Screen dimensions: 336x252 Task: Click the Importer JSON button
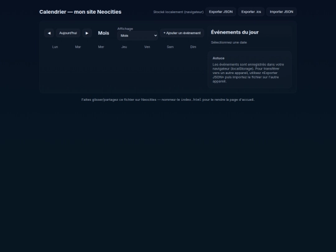[281, 12]
